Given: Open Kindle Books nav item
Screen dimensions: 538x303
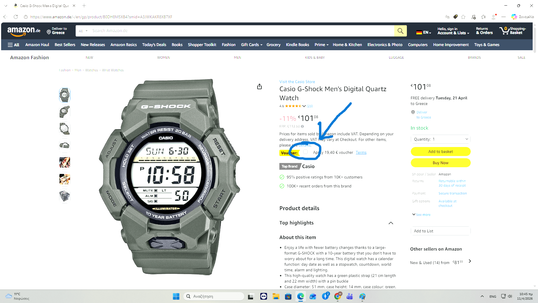Looking at the screenshot, I should coord(297,45).
